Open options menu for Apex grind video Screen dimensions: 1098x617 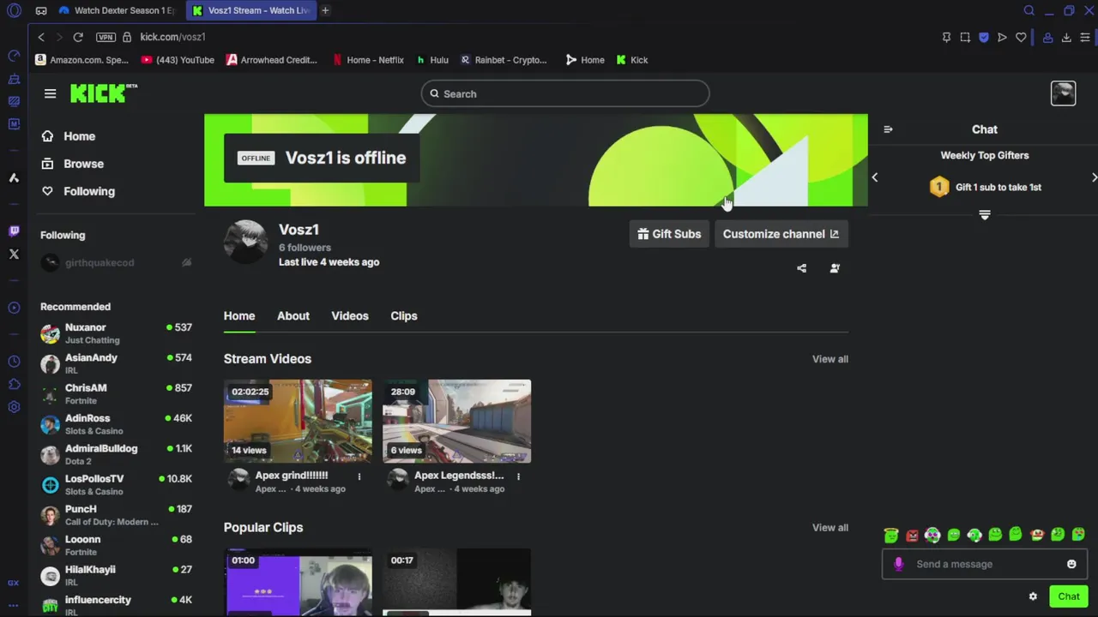click(359, 476)
